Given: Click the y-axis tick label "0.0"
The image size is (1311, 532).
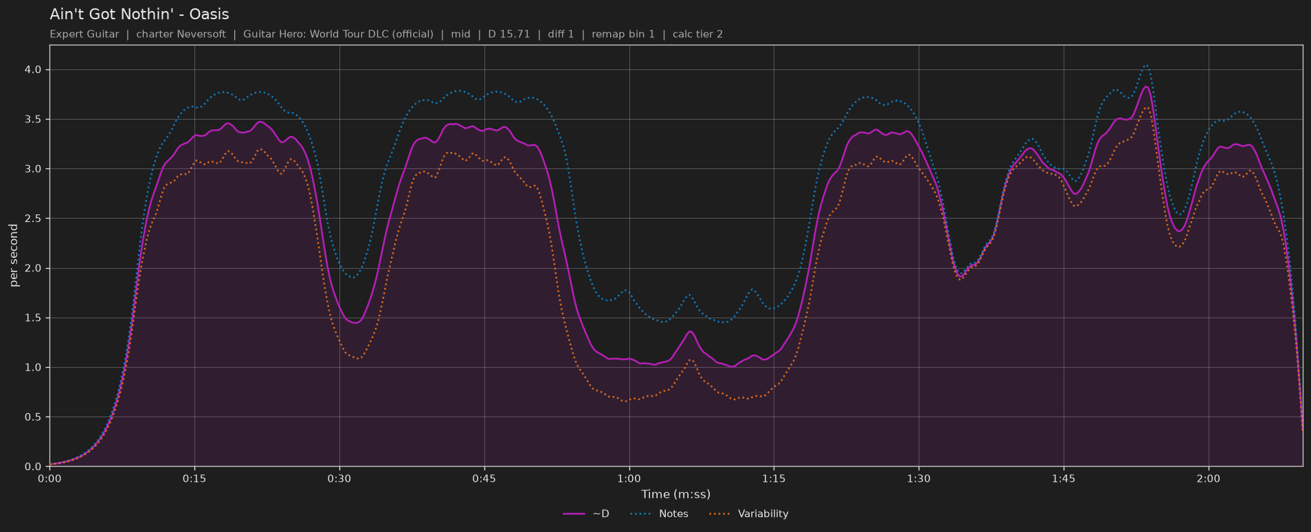Looking at the screenshot, I should (x=34, y=467).
